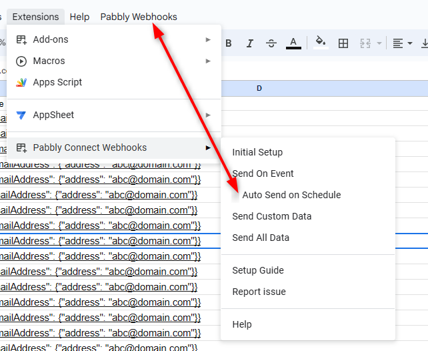The width and height of the screenshot is (428, 351).
Task: Select Pabbly Connect Webhooks entry
Action: [114, 147]
